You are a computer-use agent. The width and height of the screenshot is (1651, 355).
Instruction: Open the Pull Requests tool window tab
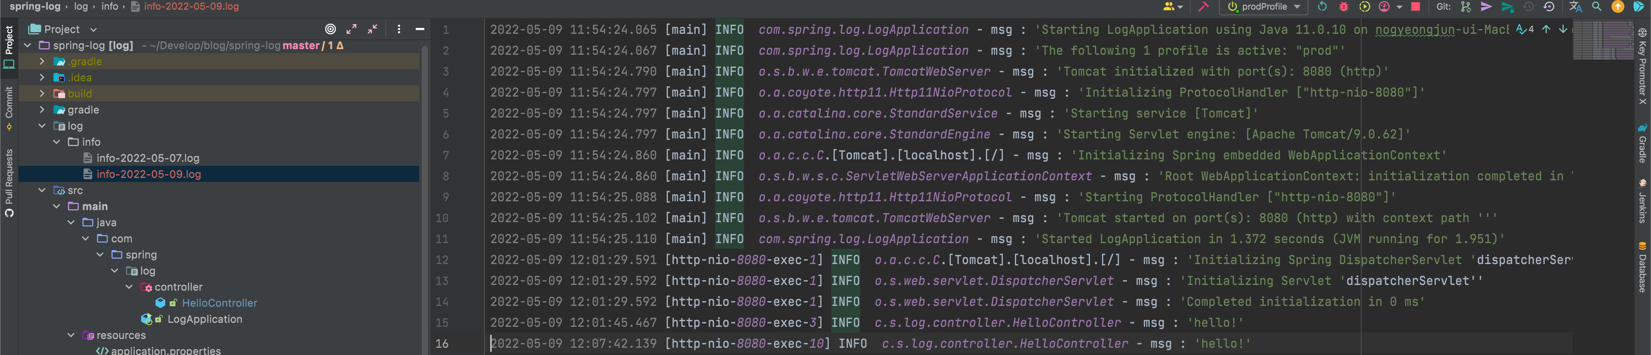pos(9,183)
